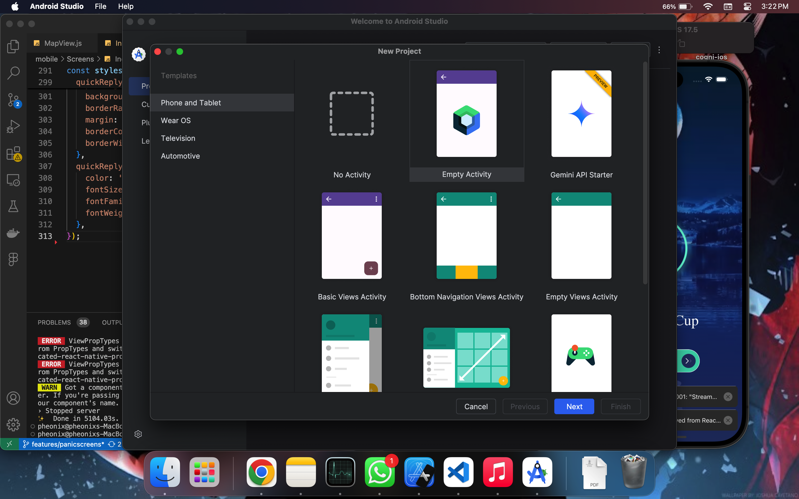Open three-dot menu in Welcome window
This screenshot has height=499, width=799.
659,50
